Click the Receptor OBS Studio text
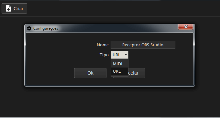Screen dimensions: 220x118 tap(143, 45)
